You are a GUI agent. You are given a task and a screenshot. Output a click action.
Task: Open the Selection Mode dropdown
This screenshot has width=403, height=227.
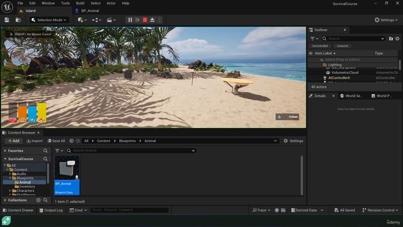[49, 20]
